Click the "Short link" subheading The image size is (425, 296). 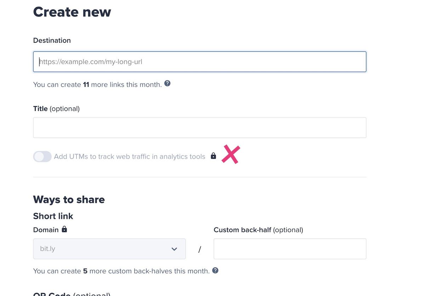53,216
